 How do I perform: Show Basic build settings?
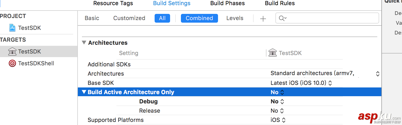coord(92,18)
